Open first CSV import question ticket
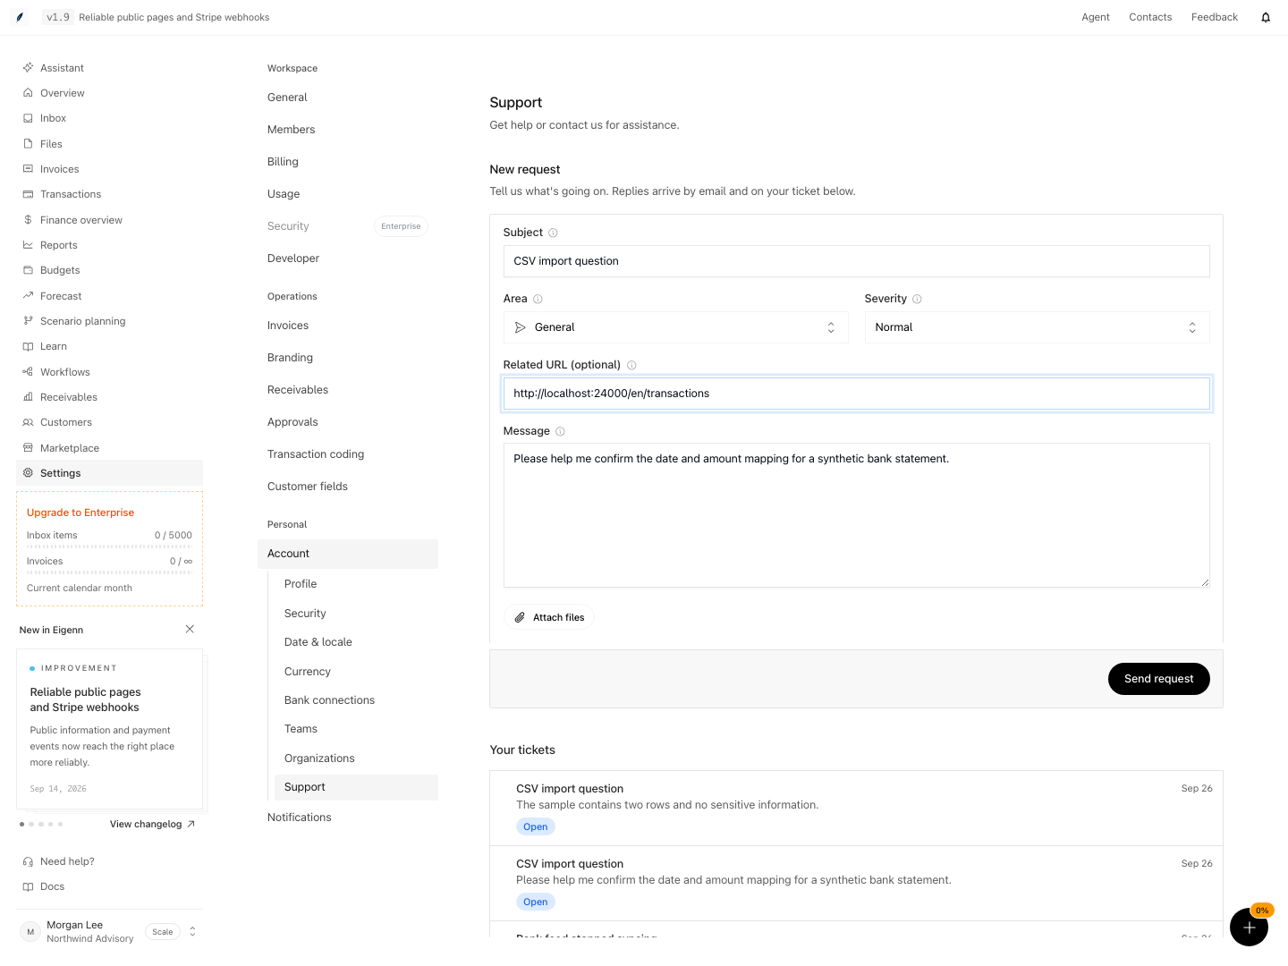The width and height of the screenshot is (1288, 966). click(x=856, y=809)
